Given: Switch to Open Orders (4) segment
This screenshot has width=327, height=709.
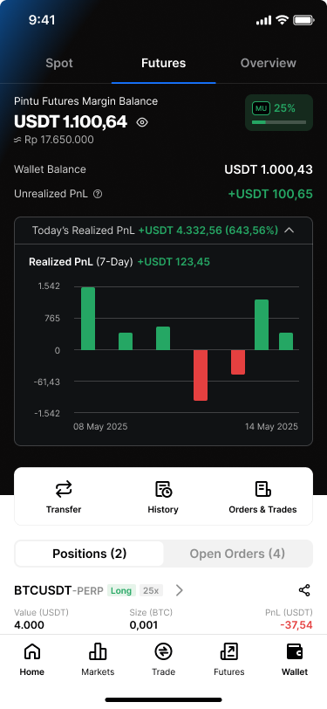Looking at the screenshot, I should pos(237,554).
